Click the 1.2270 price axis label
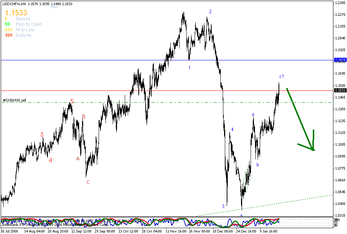347x234 pixels. (x=340, y=15)
